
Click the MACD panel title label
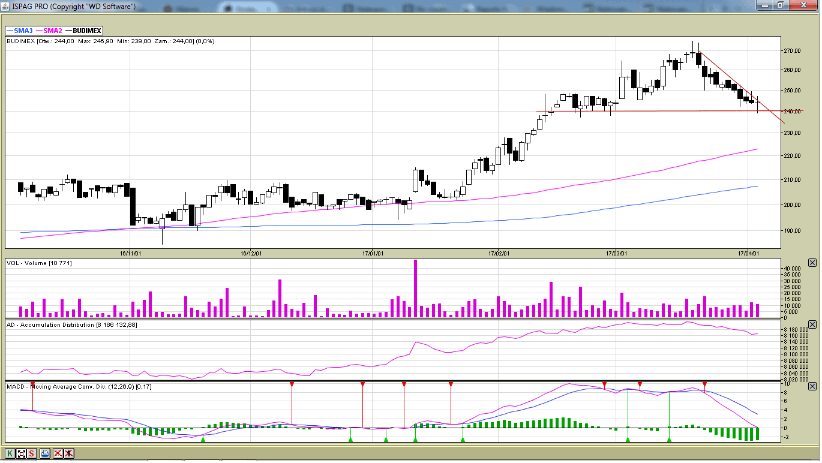79,387
